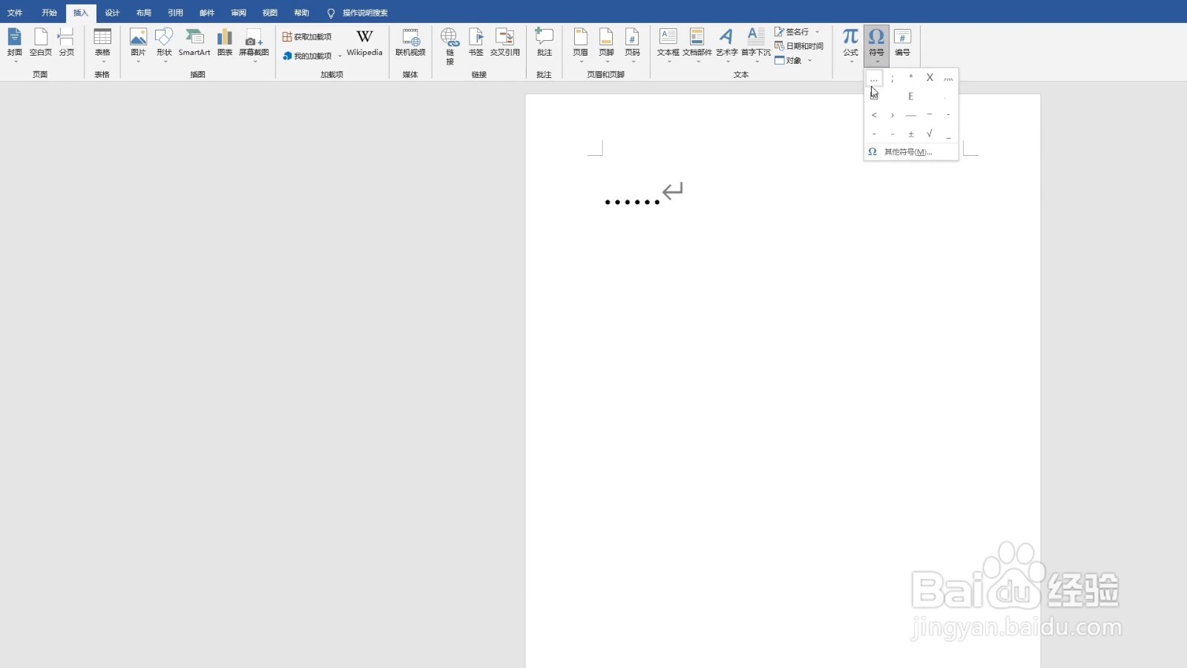Viewport: 1187px width, 668px height.
Task: Click the Tell Me search box (操作说明搜索)
Action: coord(358,13)
